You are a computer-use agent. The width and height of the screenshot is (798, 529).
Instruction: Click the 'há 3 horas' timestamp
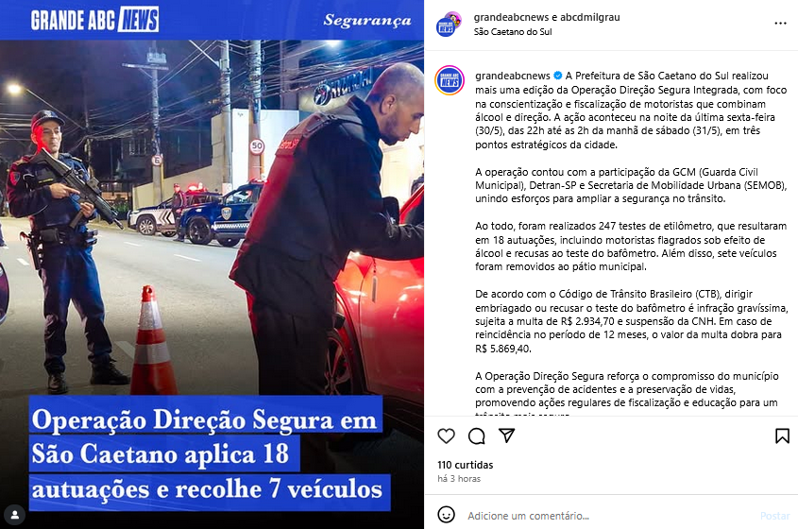coord(459,479)
